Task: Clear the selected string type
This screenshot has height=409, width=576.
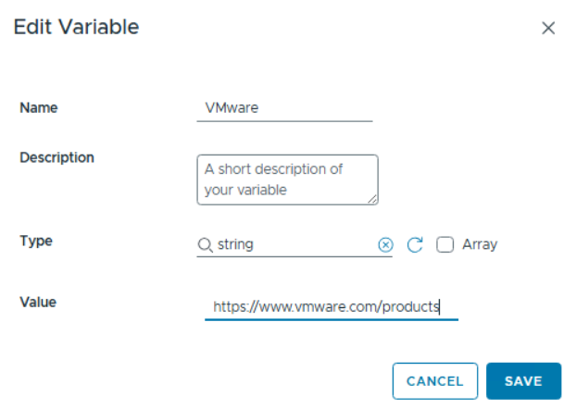Action: tap(386, 245)
